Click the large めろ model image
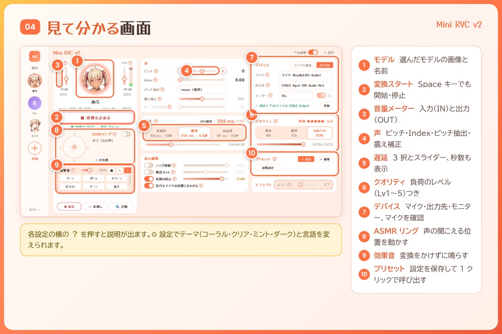The height and width of the screenshot is (334, 502). [x=95, y=79]
